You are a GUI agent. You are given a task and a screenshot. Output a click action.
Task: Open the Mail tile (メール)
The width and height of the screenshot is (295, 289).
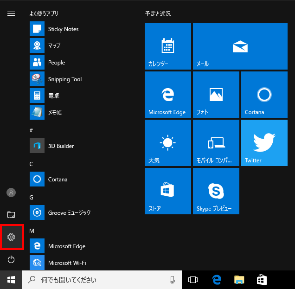pos(240,46)
